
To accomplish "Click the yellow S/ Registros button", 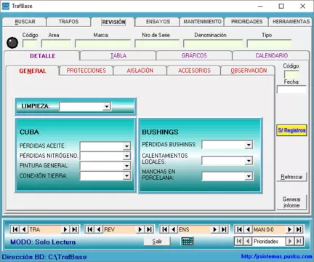I will (x=291, y=130).
